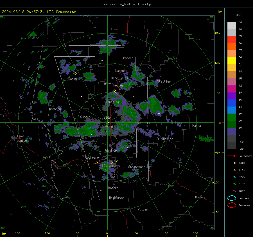This screenshot has width=253, height=237.
Task: Click the km unit label at bottom-left axis
Action: click(4, 234)
